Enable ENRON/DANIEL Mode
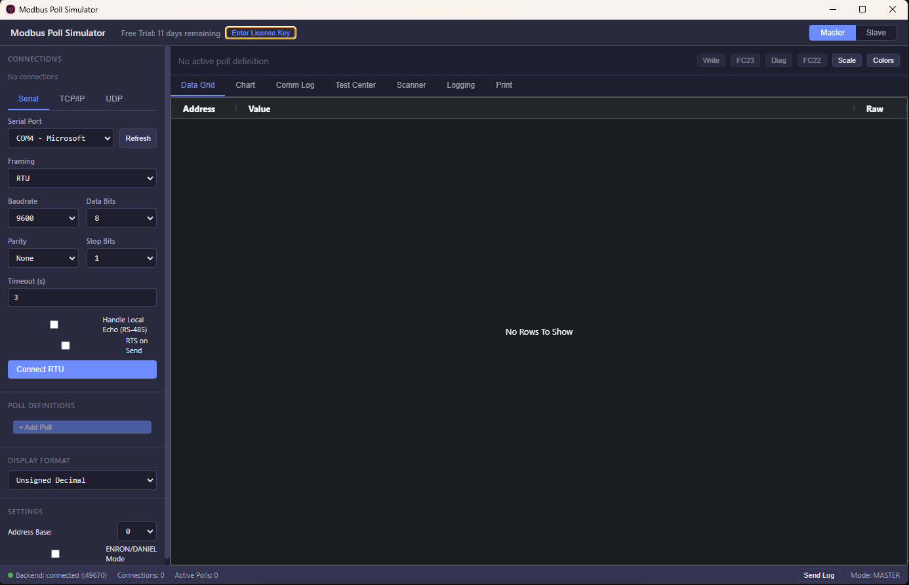The image size is (909, 585). click(x=55, y=554)
